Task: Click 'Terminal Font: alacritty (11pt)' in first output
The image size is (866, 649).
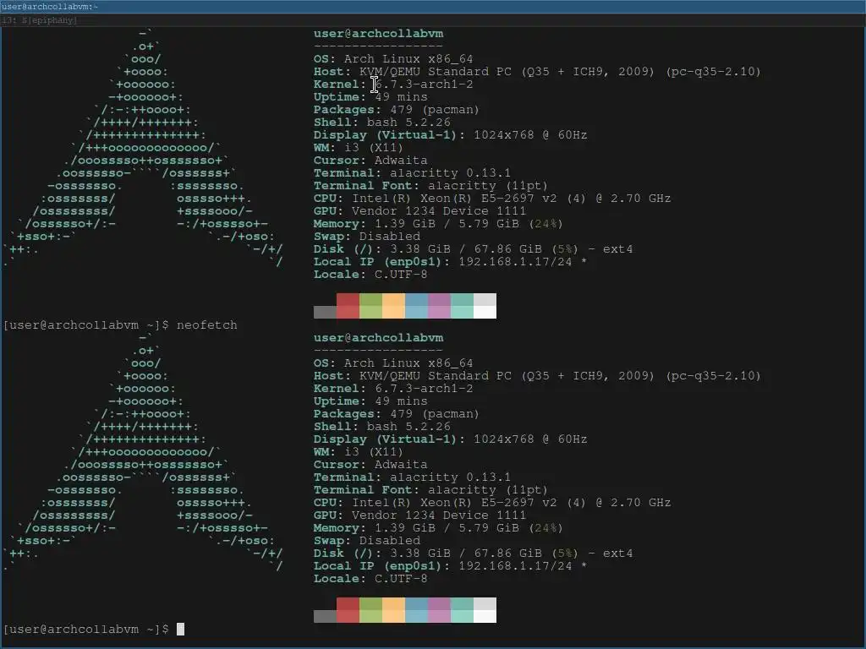Action: pos(430,186)
